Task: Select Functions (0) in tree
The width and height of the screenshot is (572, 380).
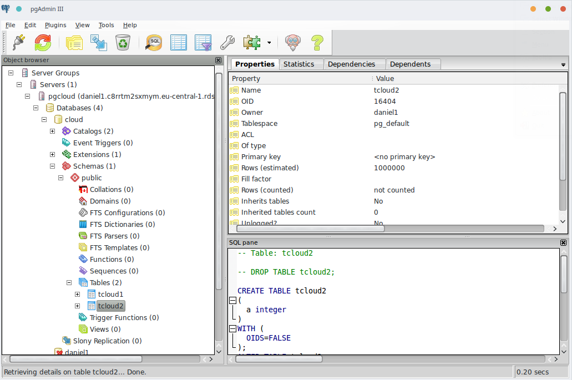Action: click(x=112, y=260)
